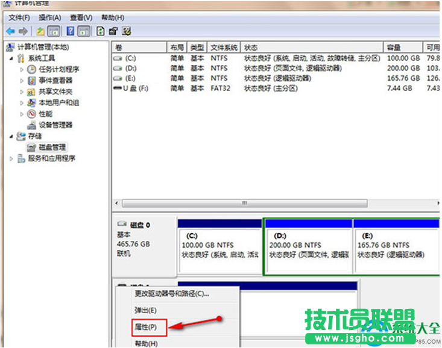Click the Back arrow toolbar icon
Viewport: 442px width, 348px height.
pos(10,31)
